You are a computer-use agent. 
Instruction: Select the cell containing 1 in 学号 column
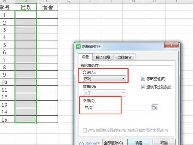pos(7,15)
